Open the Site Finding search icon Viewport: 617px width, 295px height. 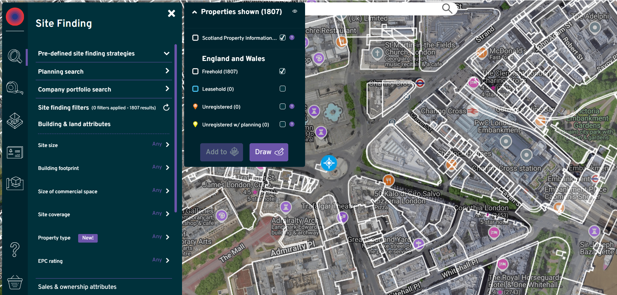[15, 56]
